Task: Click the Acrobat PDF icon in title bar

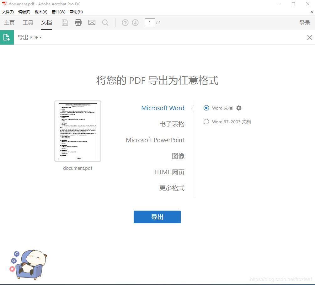Action: pos(4,4)
